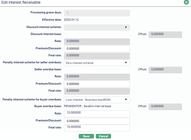Click the seller overdue Premium/Discount input field
The width and height of the screenshot is (191, 140).
[97, 84]
